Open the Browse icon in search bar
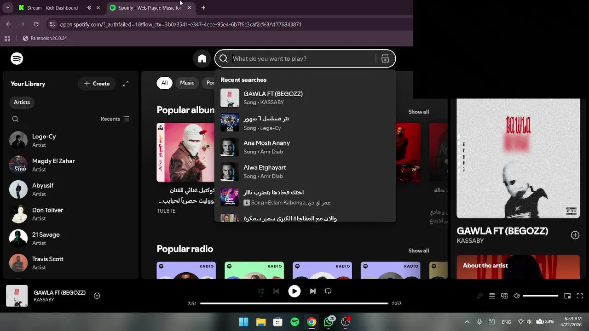 click(x=385, y=58)
